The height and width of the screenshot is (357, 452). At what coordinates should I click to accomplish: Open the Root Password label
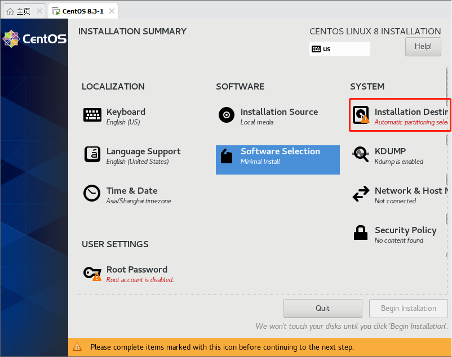pos(136,270)
